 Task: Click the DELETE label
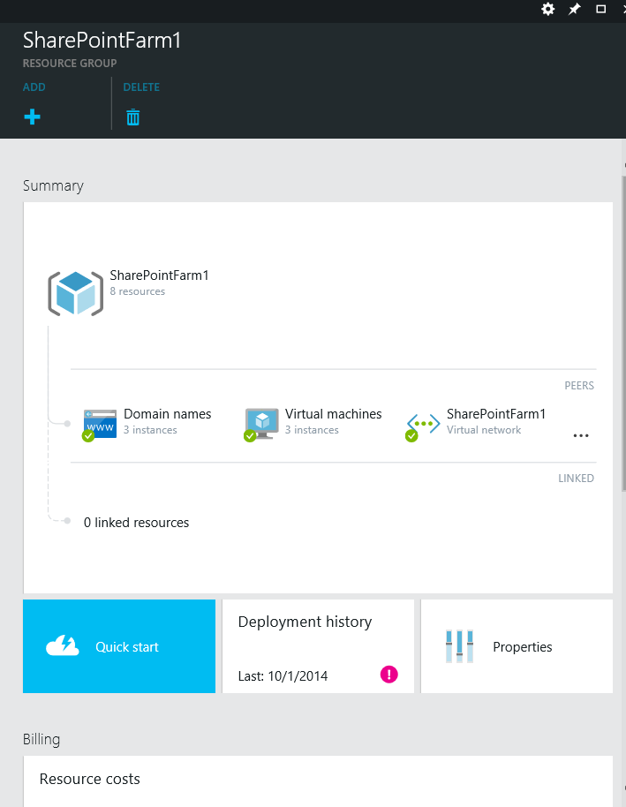[141, 87]
